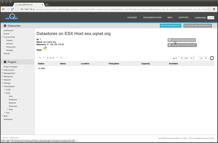Click the Datacenter globe icon

coord(5,26)
